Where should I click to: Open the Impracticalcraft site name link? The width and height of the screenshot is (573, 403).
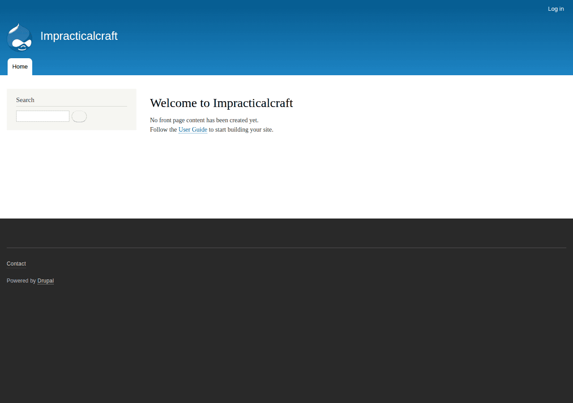(x=79, y=36)
